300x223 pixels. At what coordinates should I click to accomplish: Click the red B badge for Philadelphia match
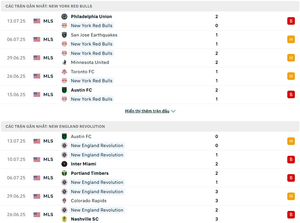click(x=291, y=21)
